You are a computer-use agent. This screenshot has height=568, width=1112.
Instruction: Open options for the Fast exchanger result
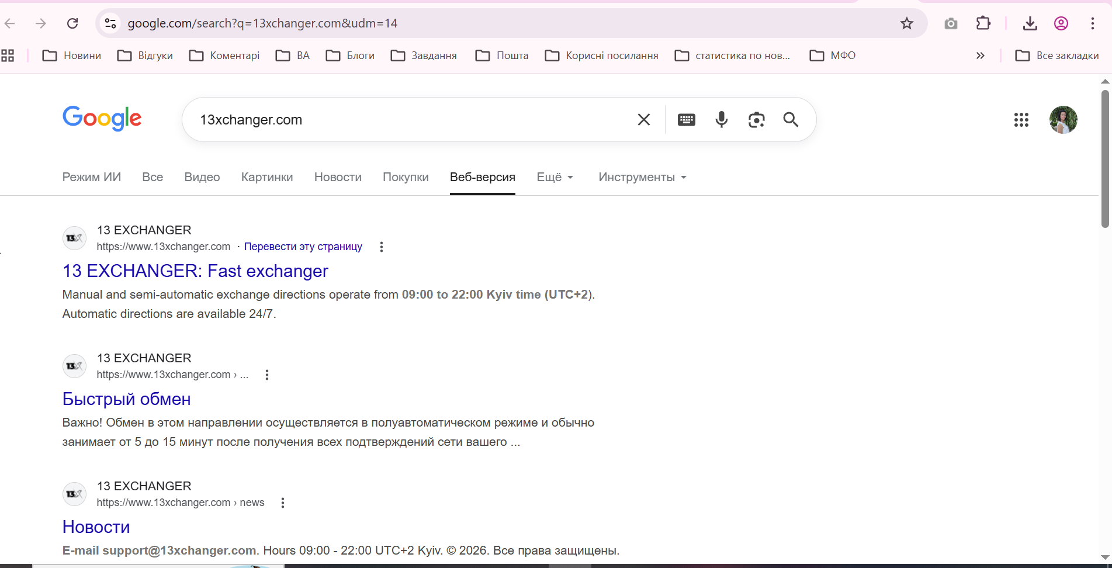click(x=382, y=247)
